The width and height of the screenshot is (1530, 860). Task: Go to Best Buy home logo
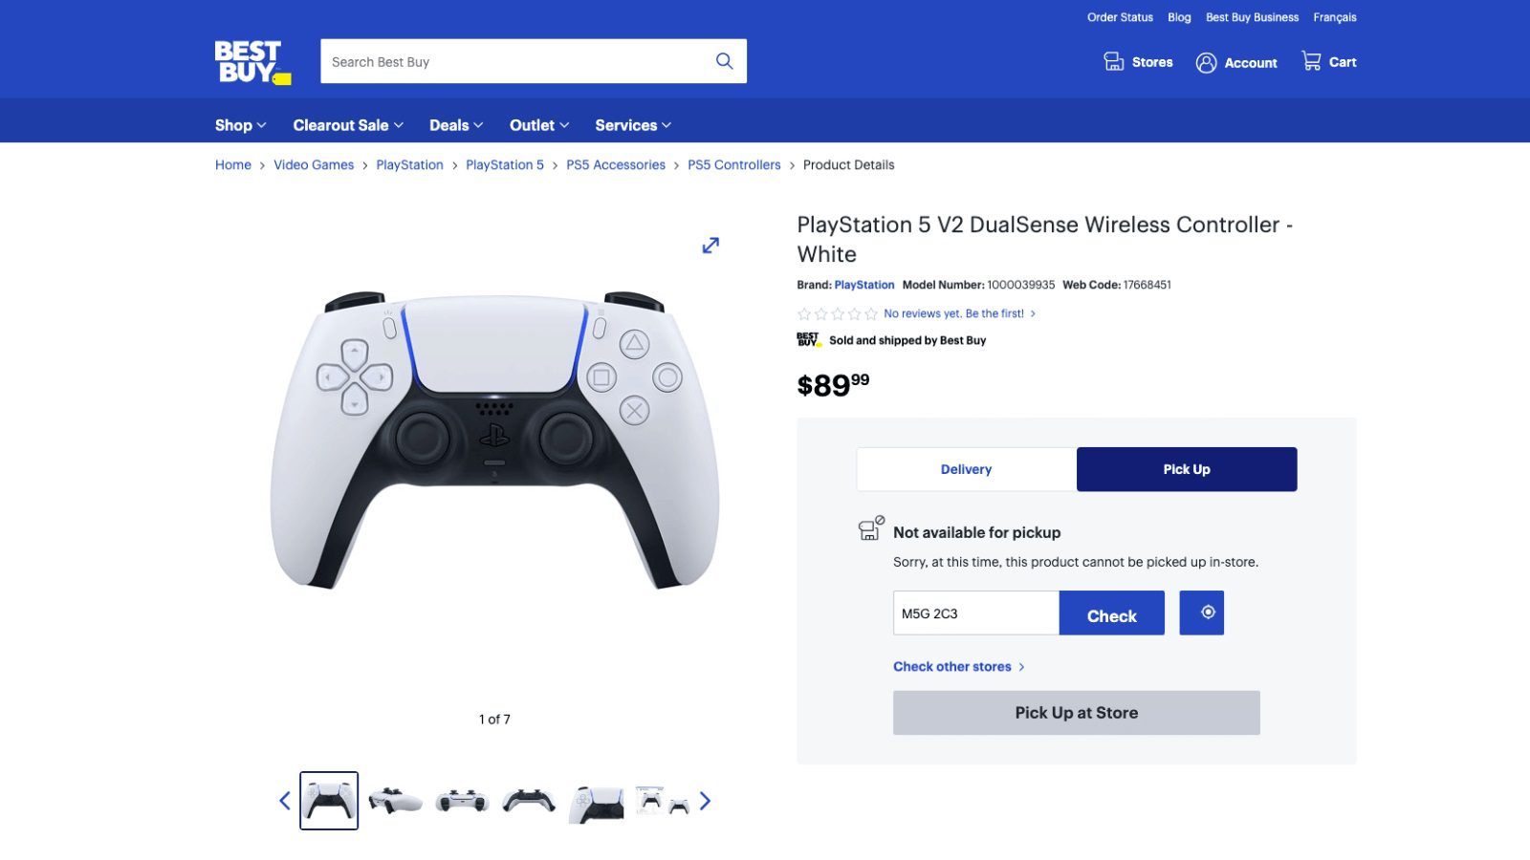pyautogui.click(x=252, y=62)
